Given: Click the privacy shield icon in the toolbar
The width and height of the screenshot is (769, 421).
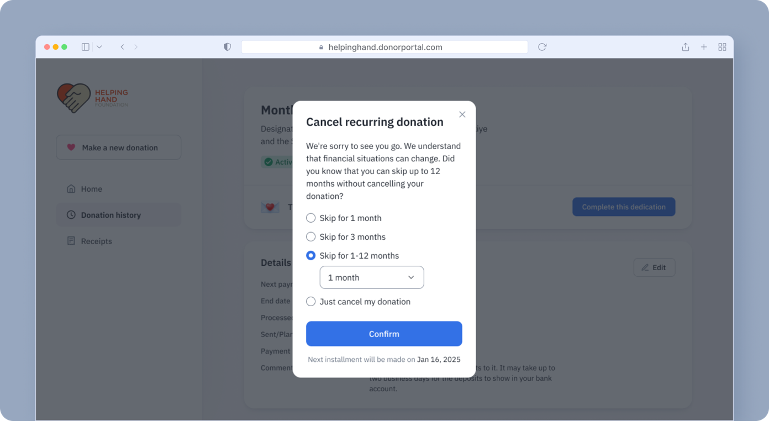Looking at the screenshot, I should (x=227, y=47).
